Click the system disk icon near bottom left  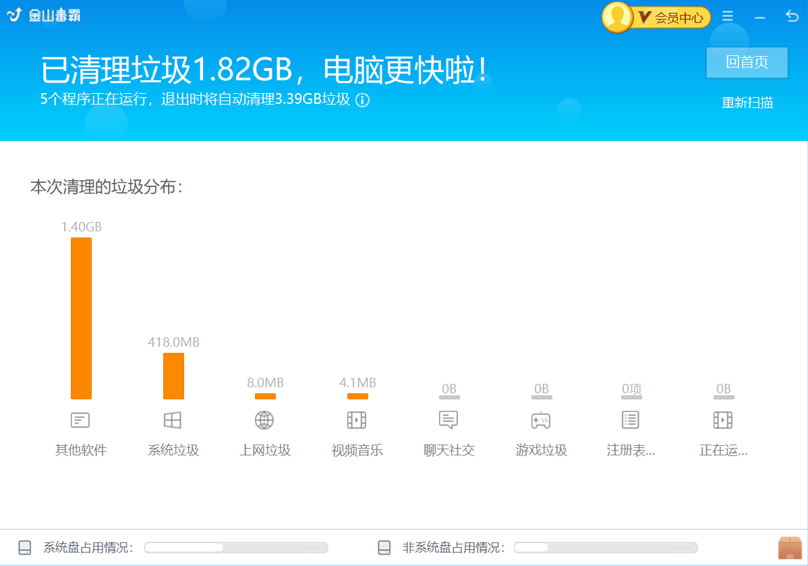25,548
